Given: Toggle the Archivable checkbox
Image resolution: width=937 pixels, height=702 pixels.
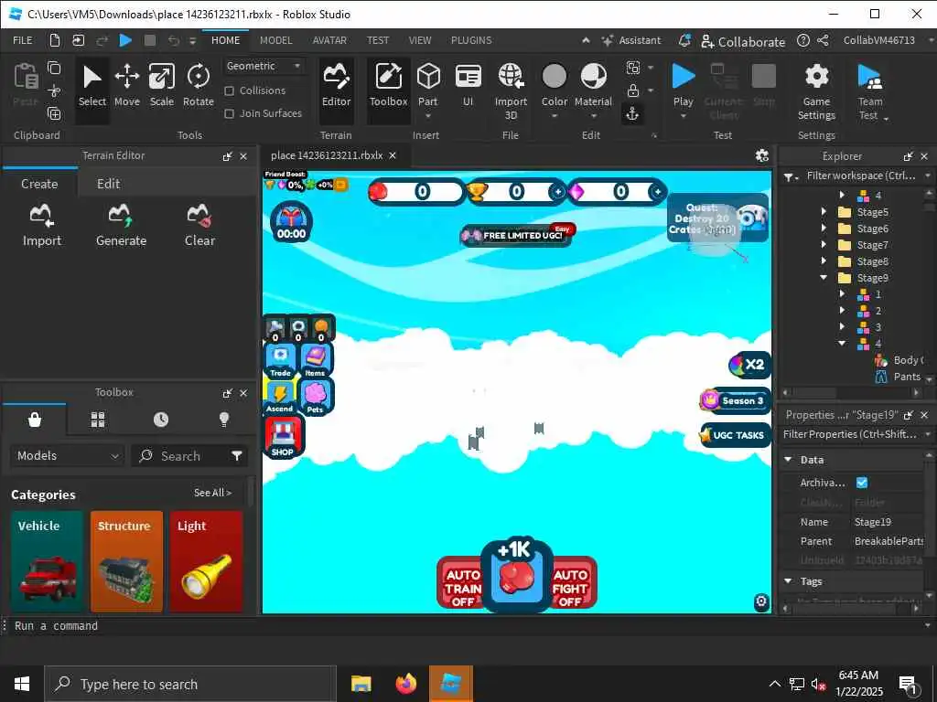Looking at the screenshot, I should 862,483.
